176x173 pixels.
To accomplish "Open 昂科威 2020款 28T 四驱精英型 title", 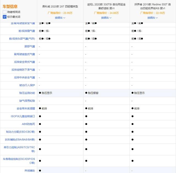I will click(x=60, y=7).
